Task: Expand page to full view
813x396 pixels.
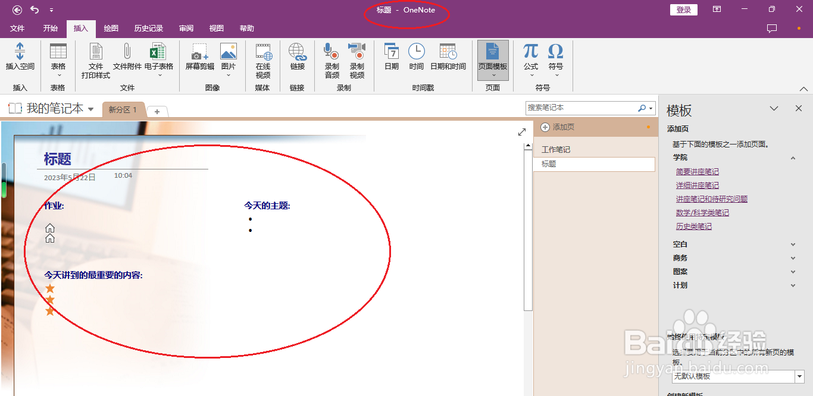Action: click(x=522, y=132)
